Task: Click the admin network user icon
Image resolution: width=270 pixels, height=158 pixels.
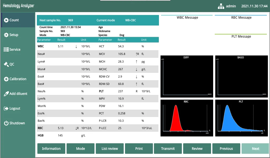Action: 221,6
